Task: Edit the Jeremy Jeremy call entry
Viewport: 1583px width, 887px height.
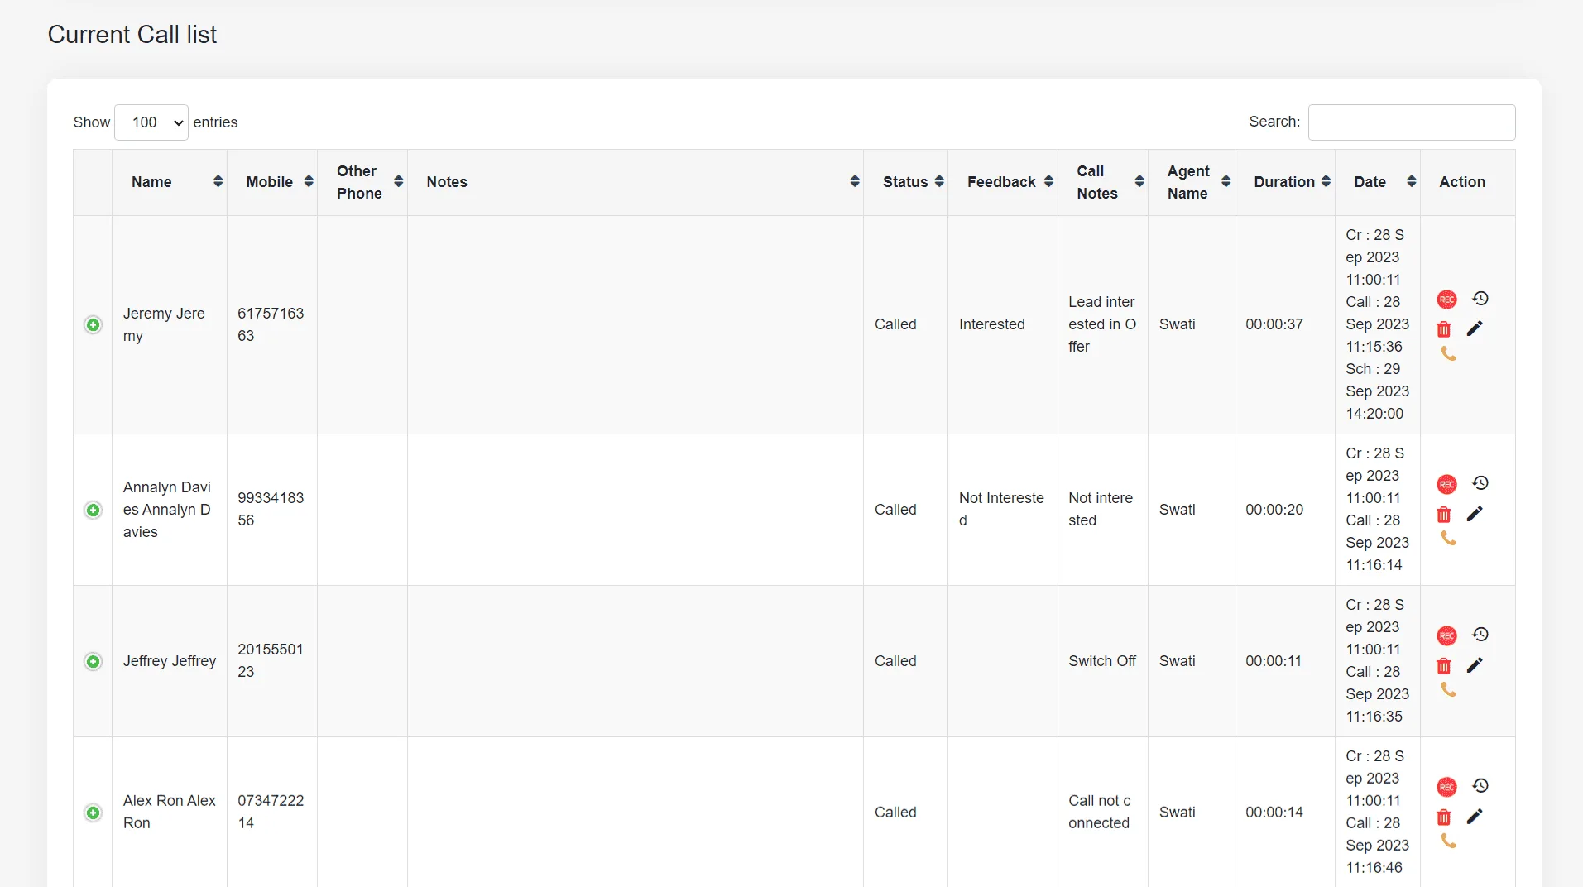Action: click(x=1475, y=328)
